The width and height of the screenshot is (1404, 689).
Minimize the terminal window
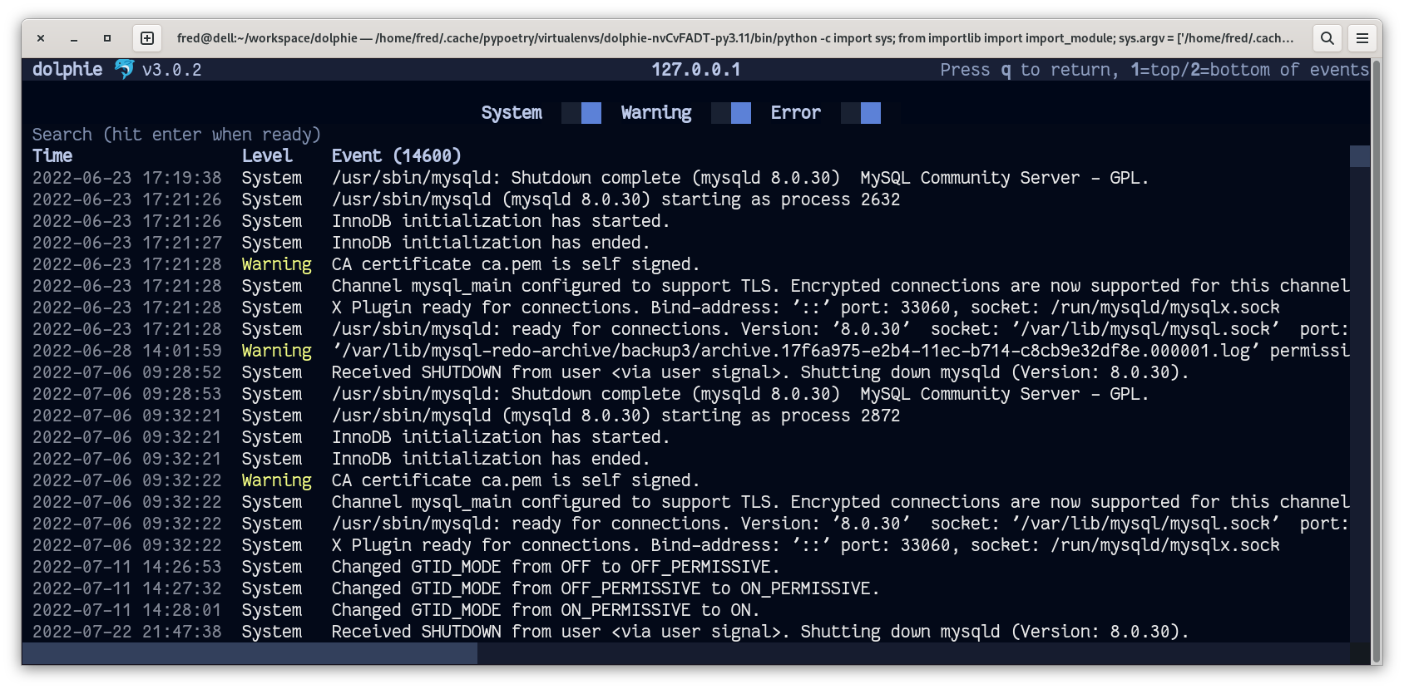click(x=74, y=38)
